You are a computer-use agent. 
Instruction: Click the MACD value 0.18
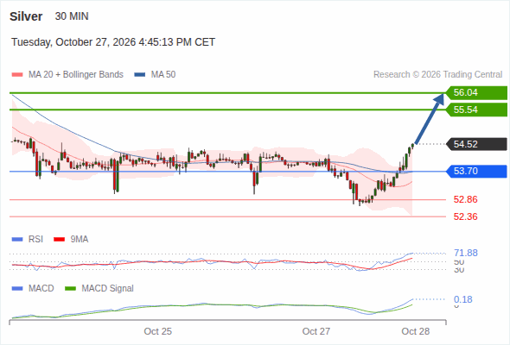(x=463, y=299)
